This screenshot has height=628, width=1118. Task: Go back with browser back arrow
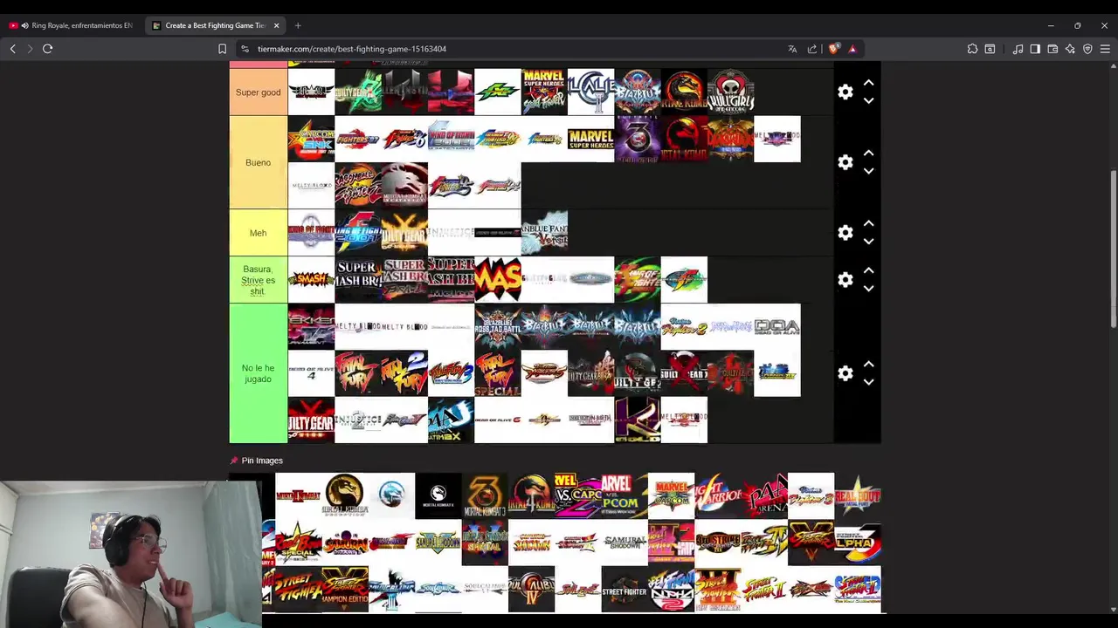click(x=13, y=49)
